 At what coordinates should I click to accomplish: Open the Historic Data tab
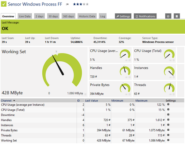[87, 16]
